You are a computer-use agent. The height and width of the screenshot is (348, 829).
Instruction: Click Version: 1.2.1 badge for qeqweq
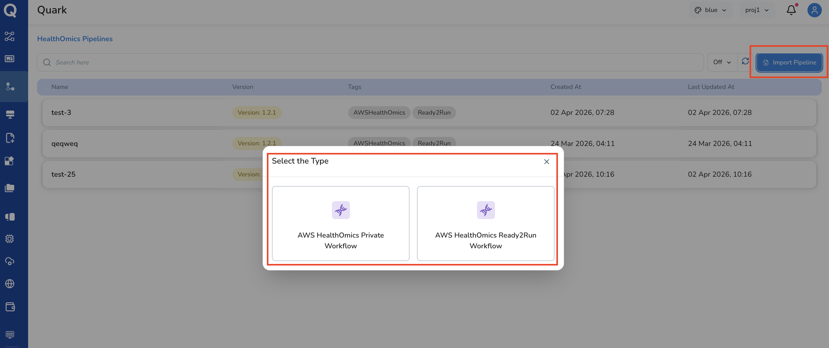257,143
